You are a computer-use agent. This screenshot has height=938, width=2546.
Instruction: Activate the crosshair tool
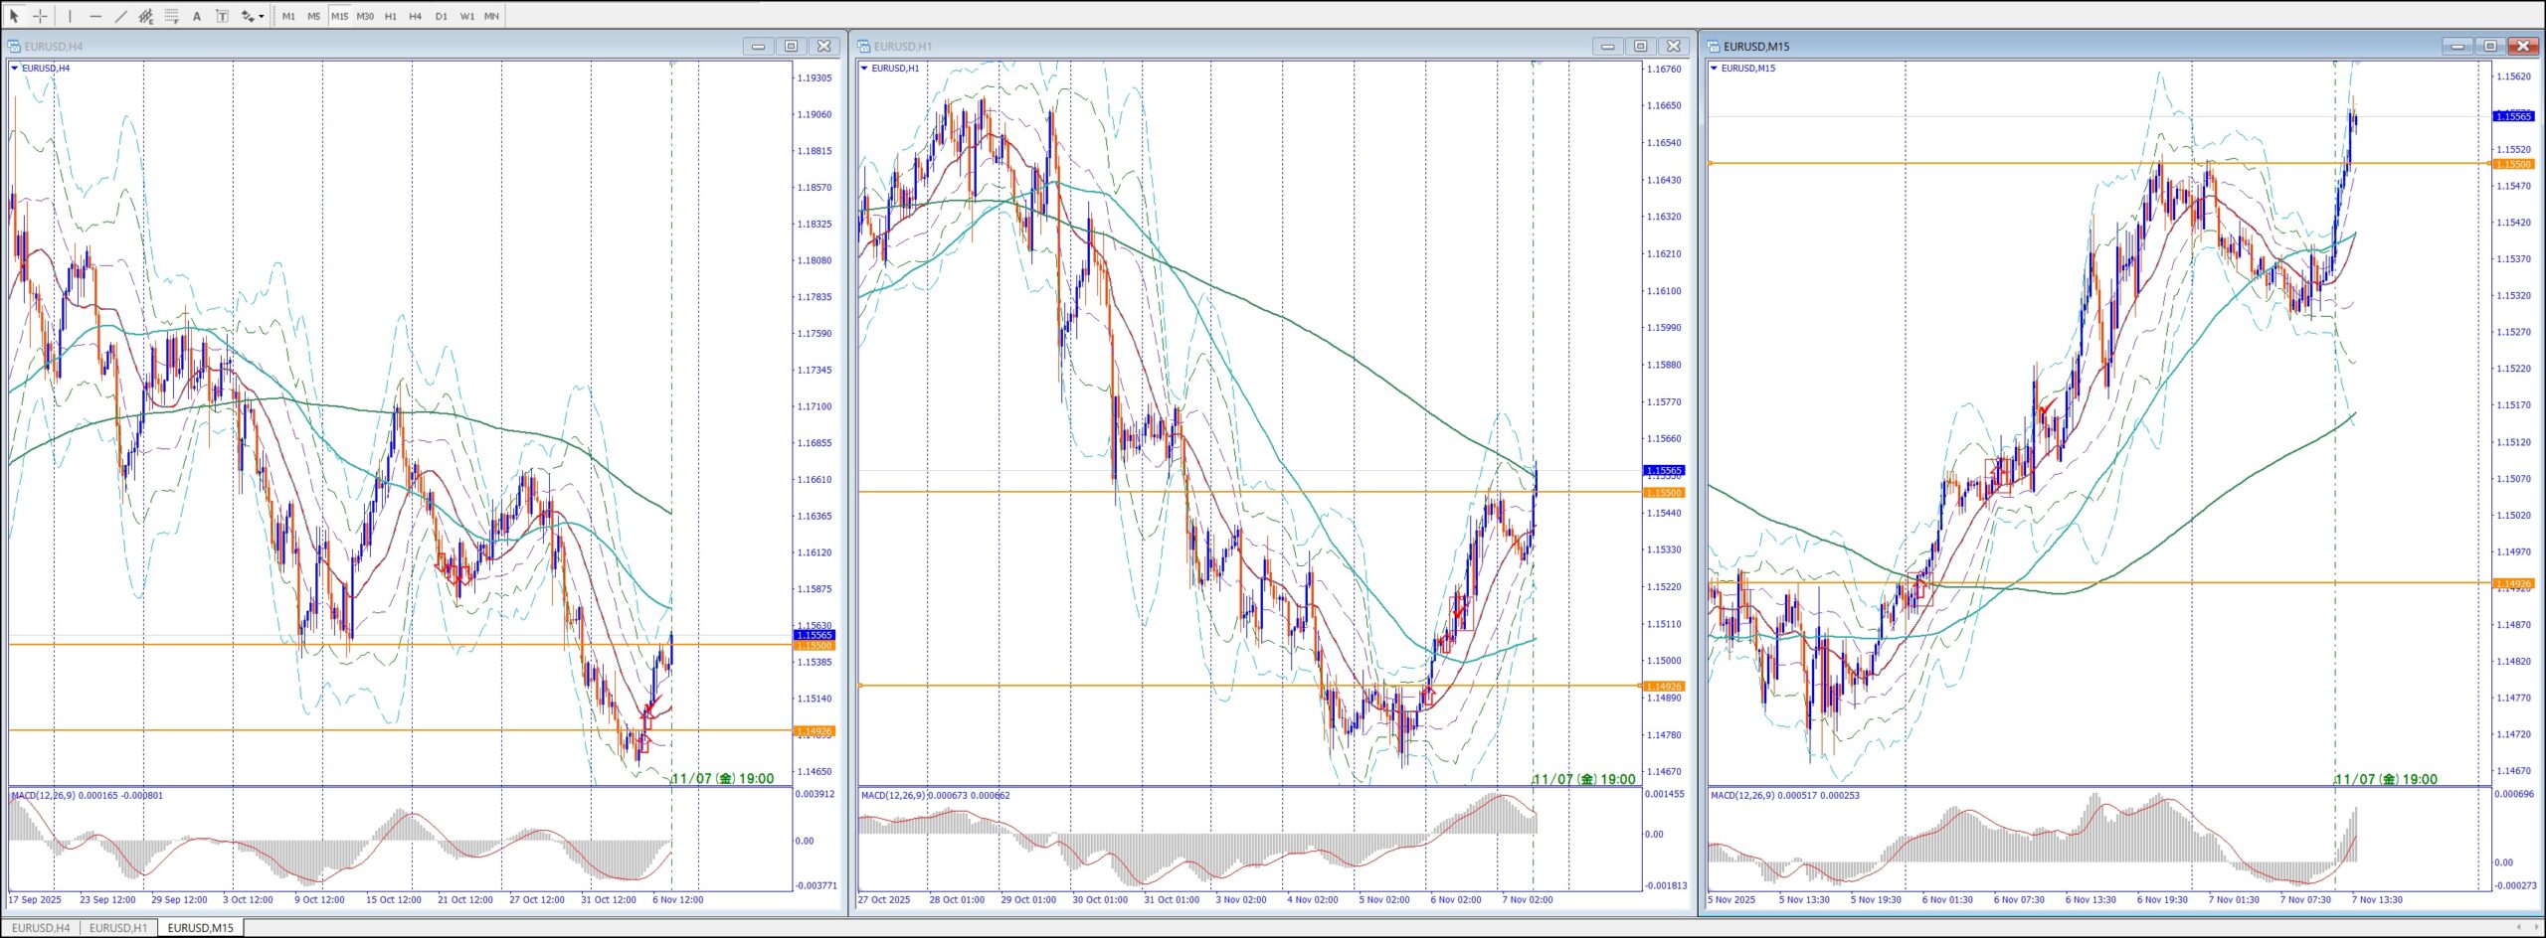click(40, 16)
